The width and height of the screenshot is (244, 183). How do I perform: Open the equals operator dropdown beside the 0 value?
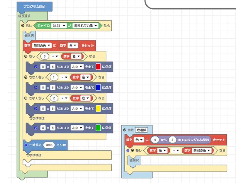(x=55, y=56)
